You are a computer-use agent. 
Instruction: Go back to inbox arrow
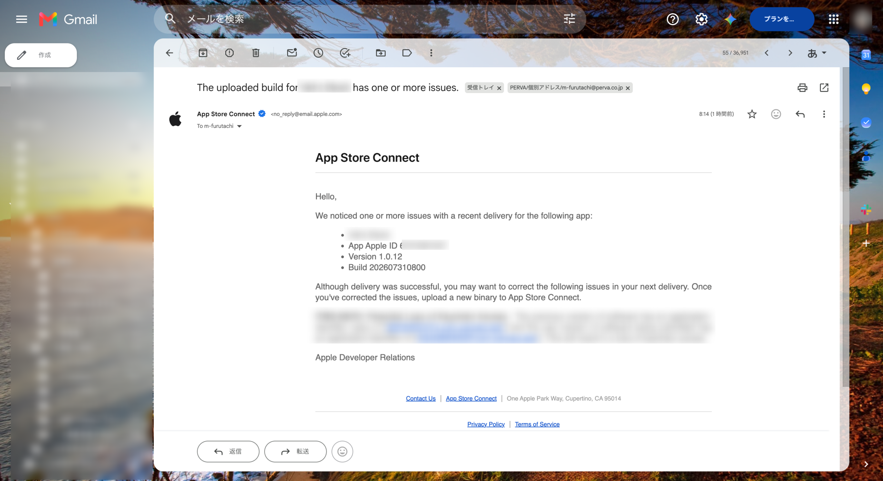point(169,53)
